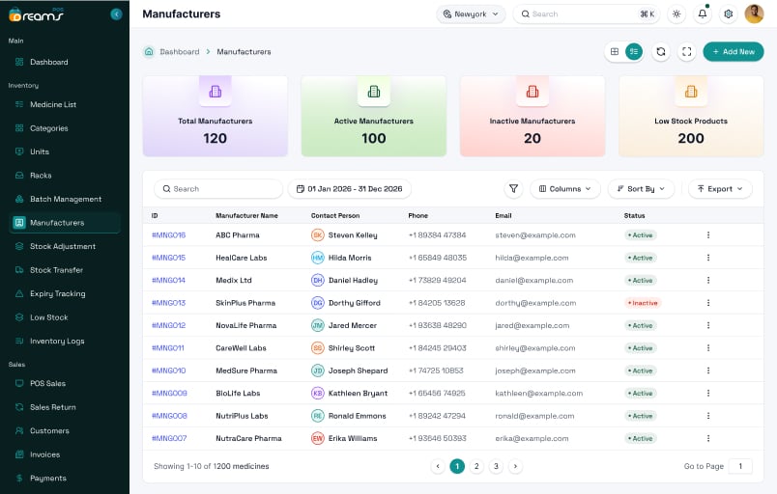Open manufacturer ID #MNG016 link
This screenshot has height=494, width=777.
tap(168, 235)
